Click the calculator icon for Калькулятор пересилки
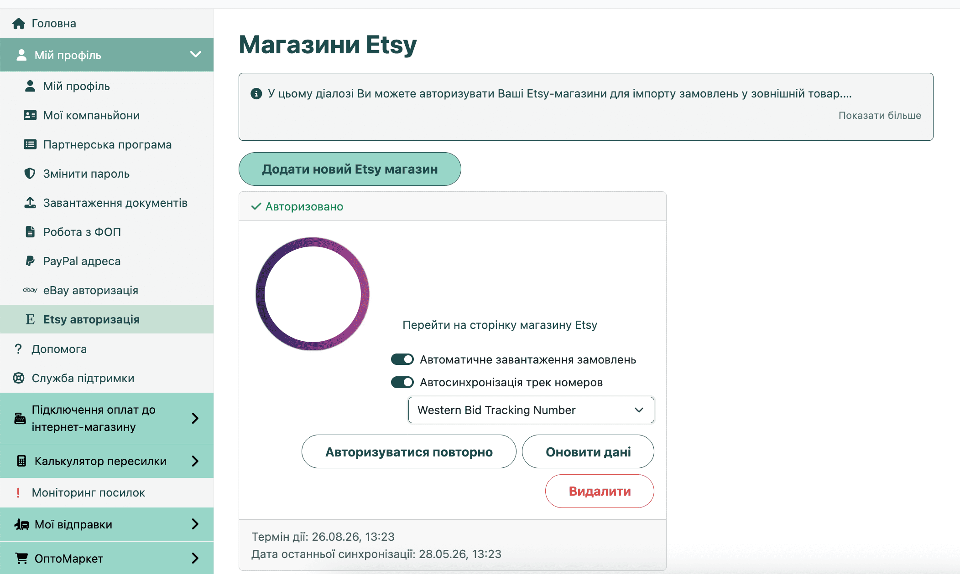 [21, 461]
